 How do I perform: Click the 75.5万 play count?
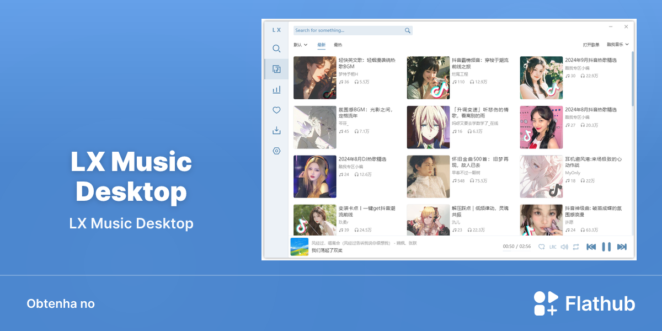pyautogui.click(x=478, y=181)
